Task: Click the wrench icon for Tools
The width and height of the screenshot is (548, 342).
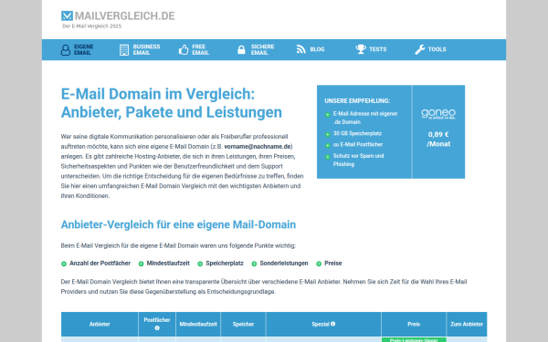Action: tap(420, 49)
